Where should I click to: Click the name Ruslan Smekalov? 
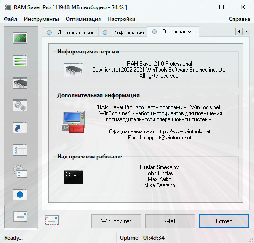pos(160,167)
